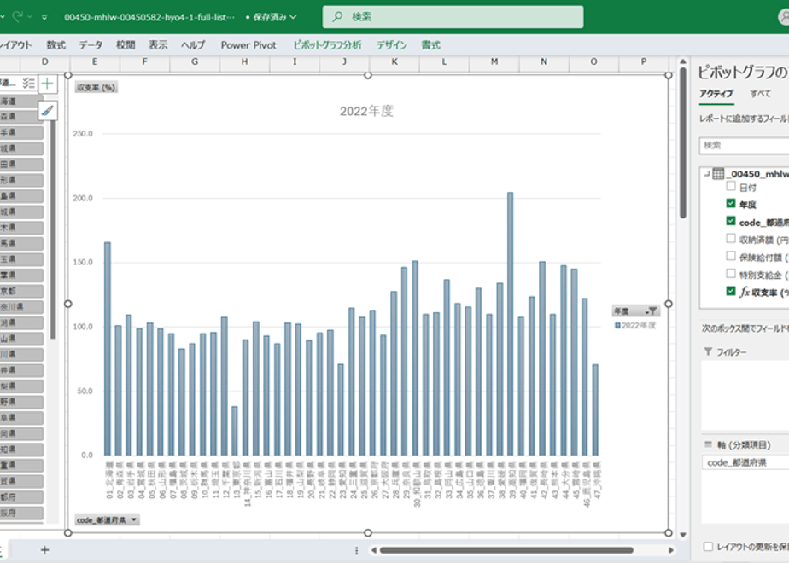Uncheck the 年度 field checkbox
The height and width of the screenshot is (563, 789).
(x=731, y=203)
